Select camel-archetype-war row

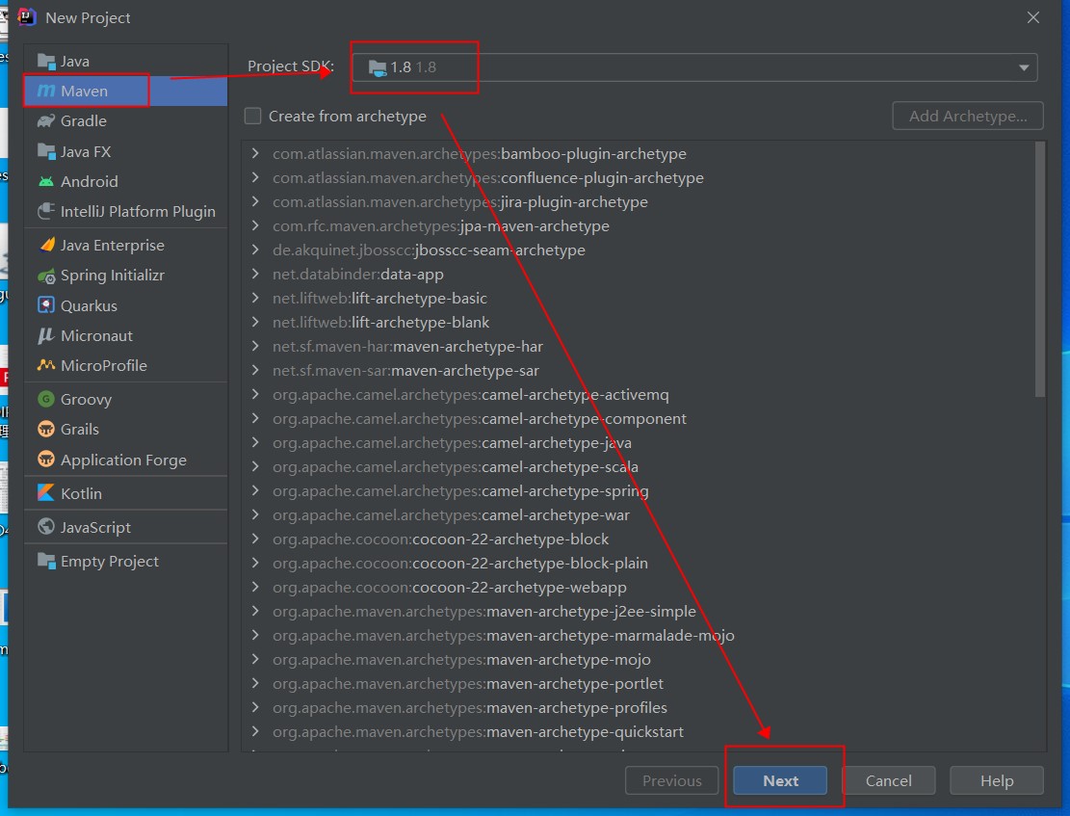[x=639, y=514]
